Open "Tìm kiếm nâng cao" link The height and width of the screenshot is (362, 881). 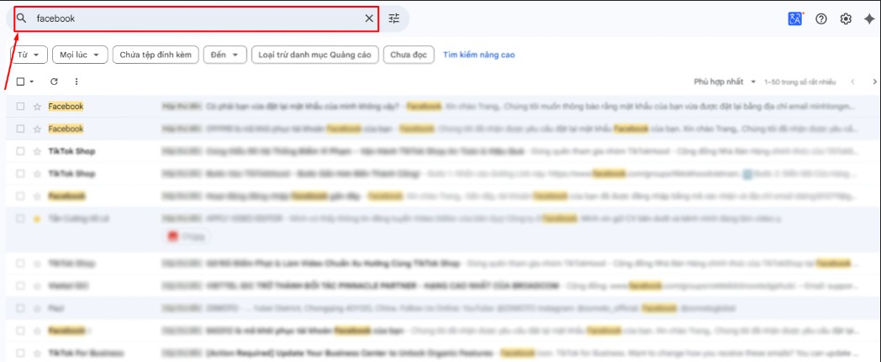pos(478,55)
